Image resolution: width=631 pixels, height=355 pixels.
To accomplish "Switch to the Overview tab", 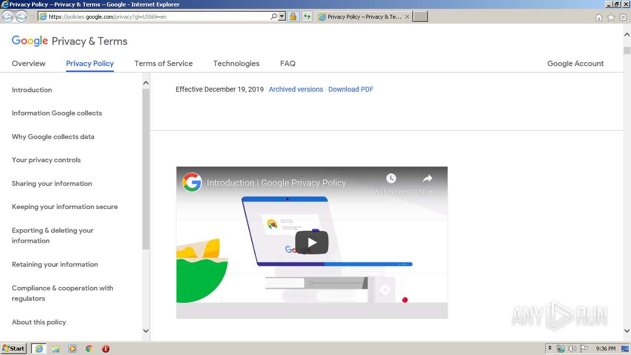I will (29, 64).
